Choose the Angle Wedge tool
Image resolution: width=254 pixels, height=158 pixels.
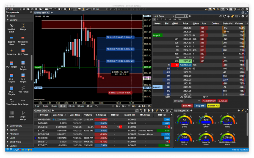point(23,115)
